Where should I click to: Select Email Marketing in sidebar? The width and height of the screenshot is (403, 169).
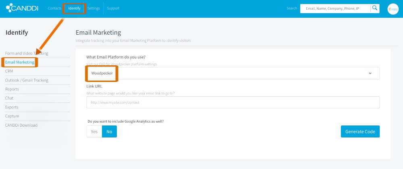[19, 62]
